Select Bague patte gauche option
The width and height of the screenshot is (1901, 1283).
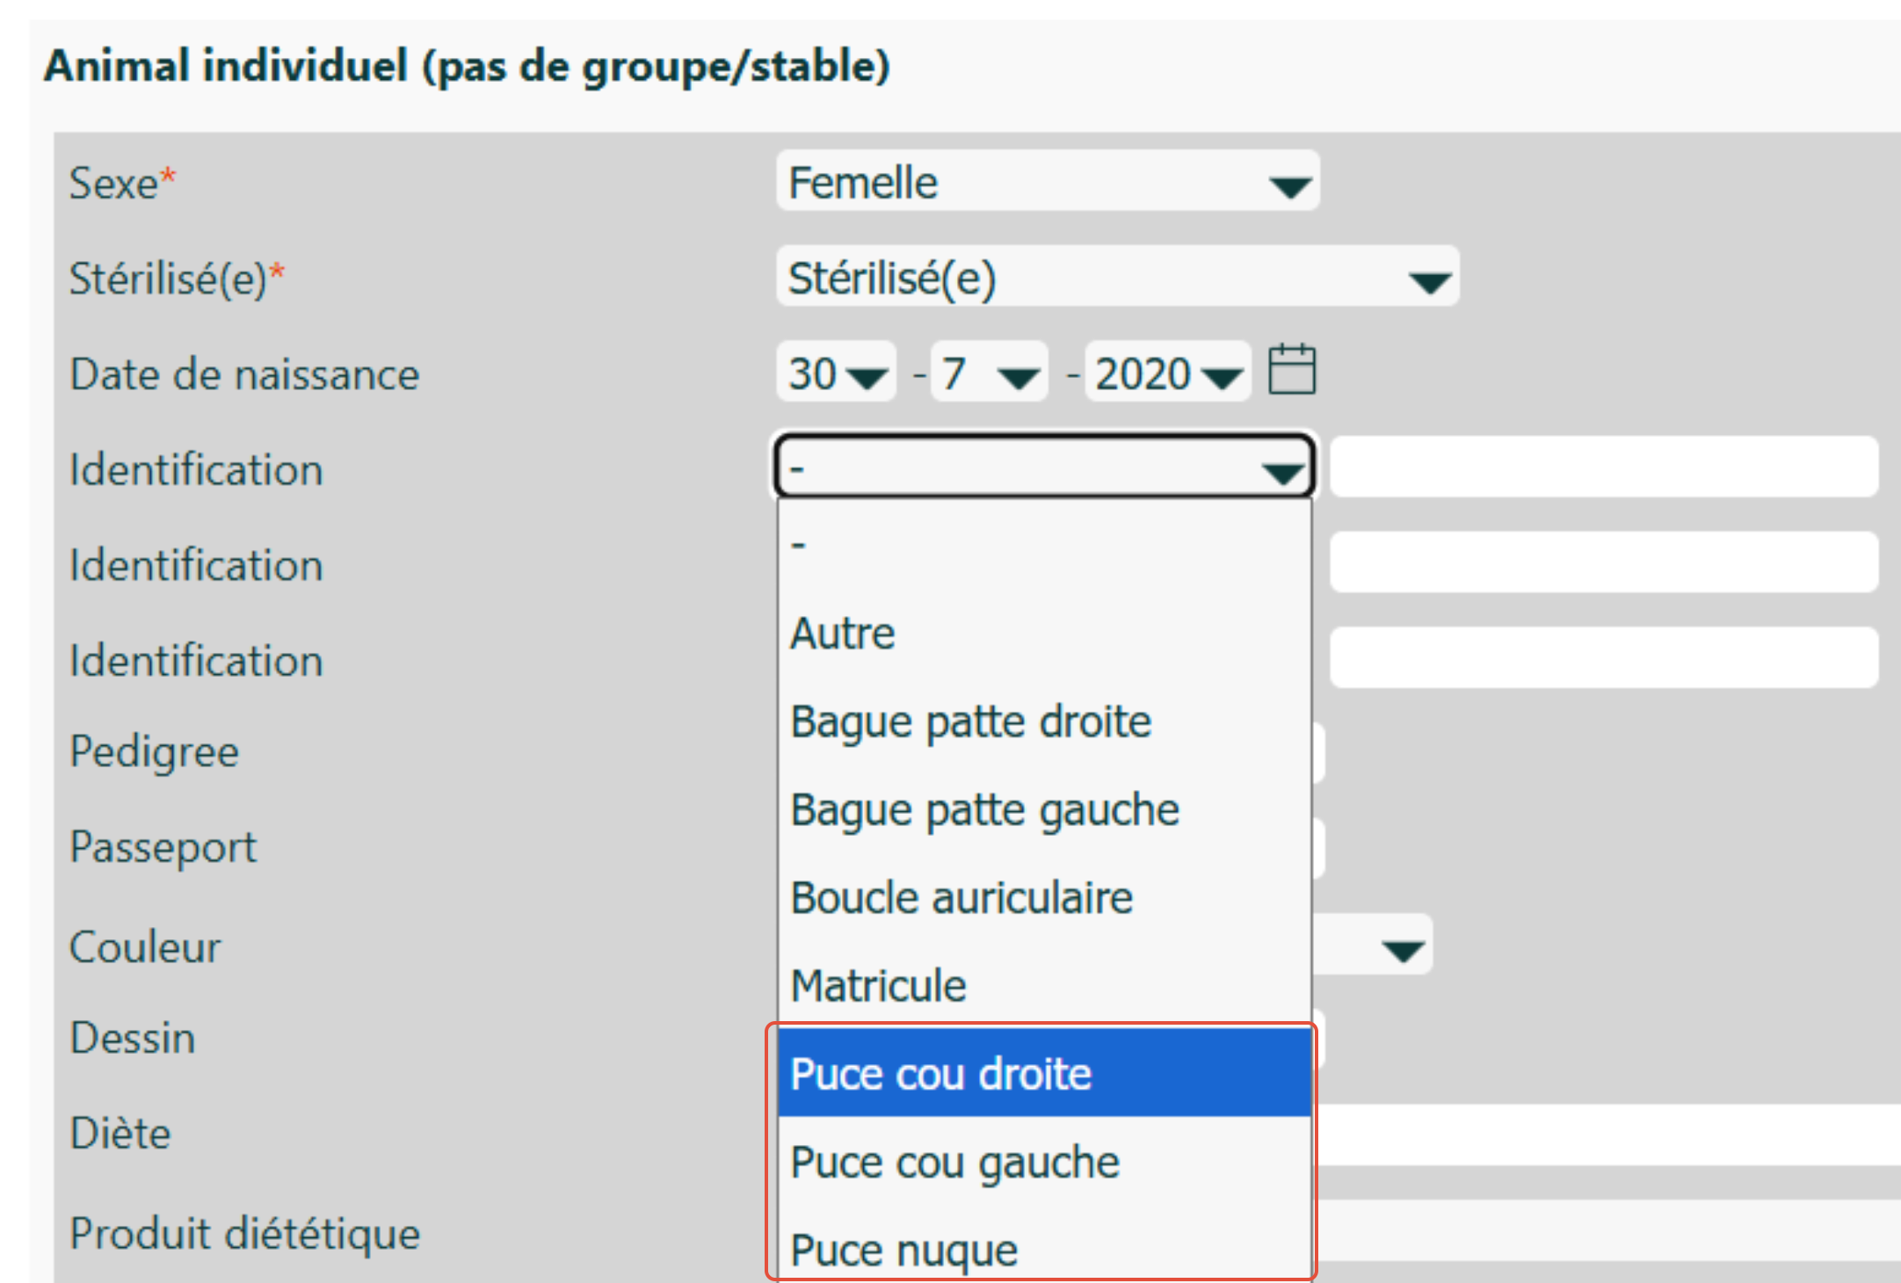(1043, 809)
